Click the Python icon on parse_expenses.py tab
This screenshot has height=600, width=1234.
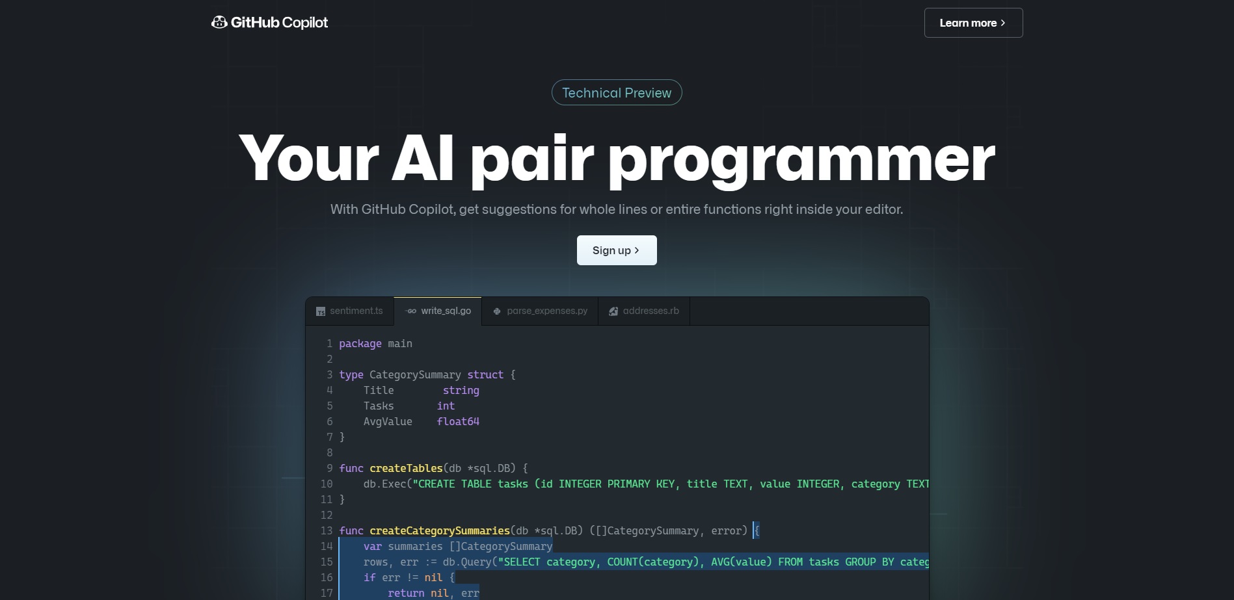click(x=497, y=311)
